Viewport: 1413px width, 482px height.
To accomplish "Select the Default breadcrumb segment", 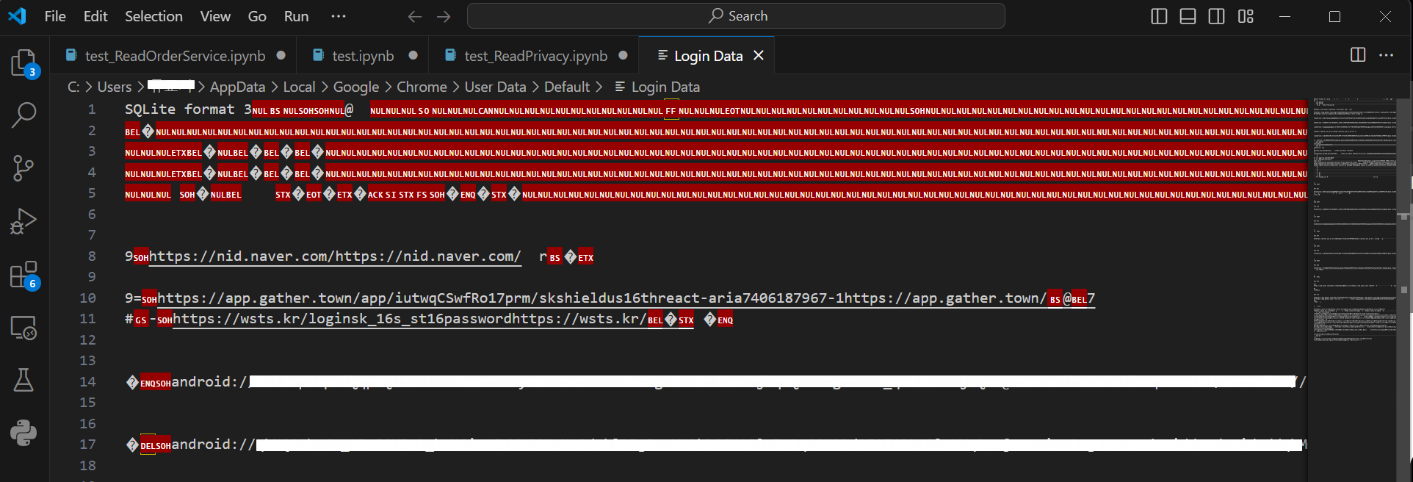I will 567,87.
